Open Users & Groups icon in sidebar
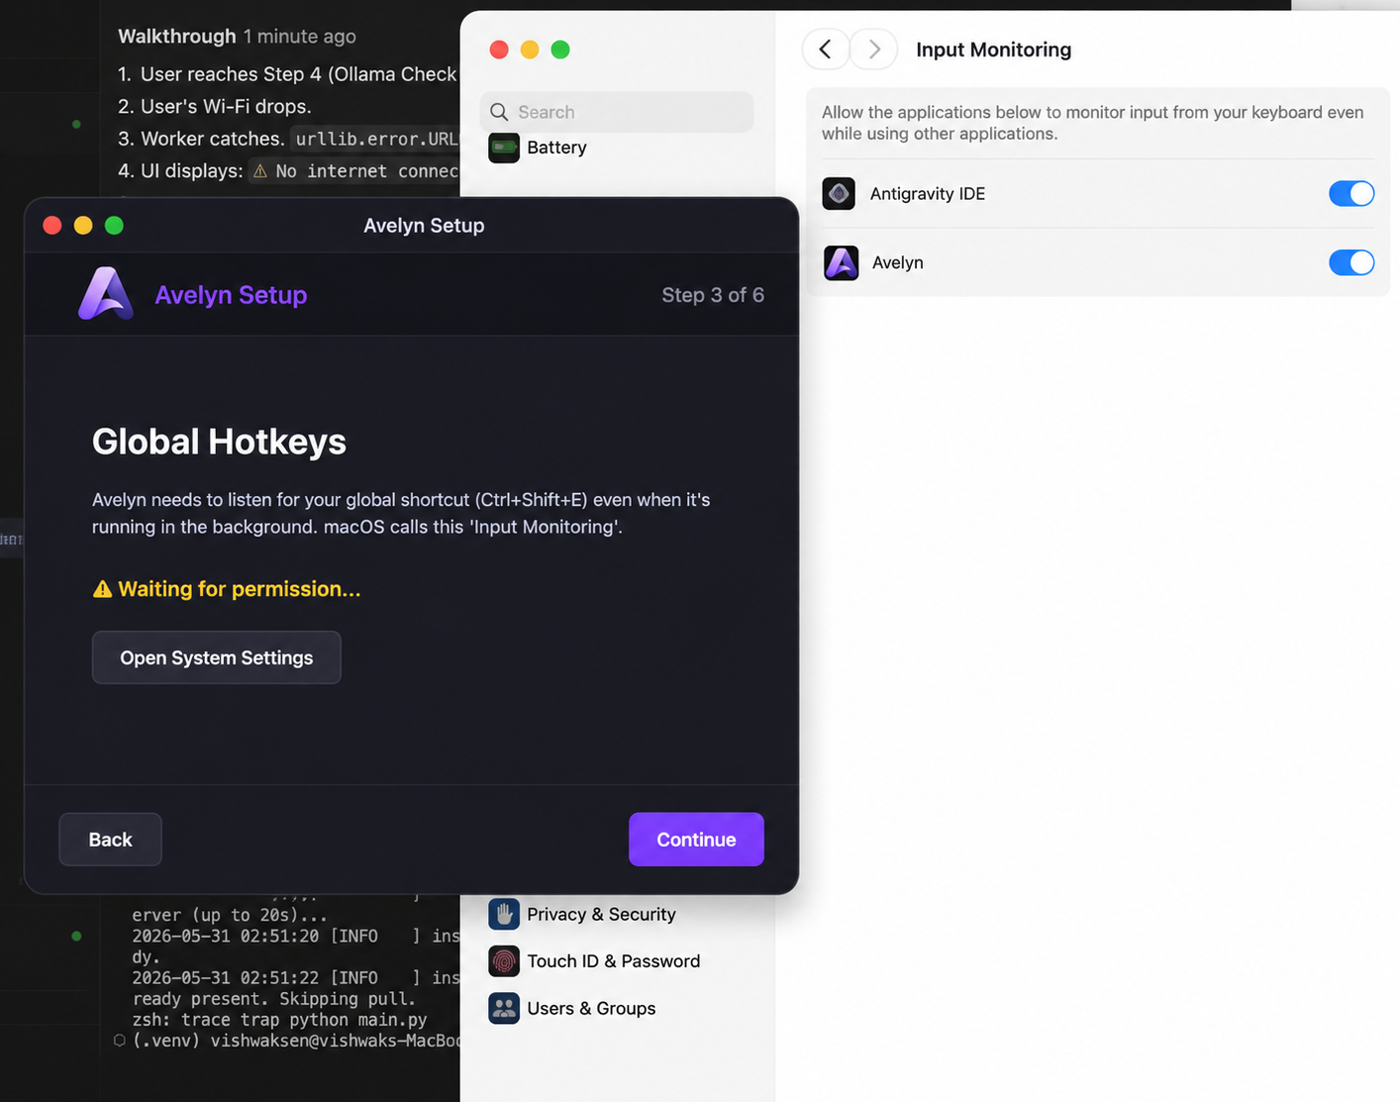The height and width of the screenshot is (1102, 1400). [504, 1008]
